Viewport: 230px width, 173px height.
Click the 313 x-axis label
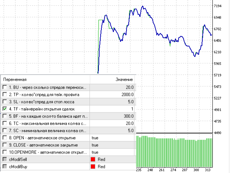208,170
